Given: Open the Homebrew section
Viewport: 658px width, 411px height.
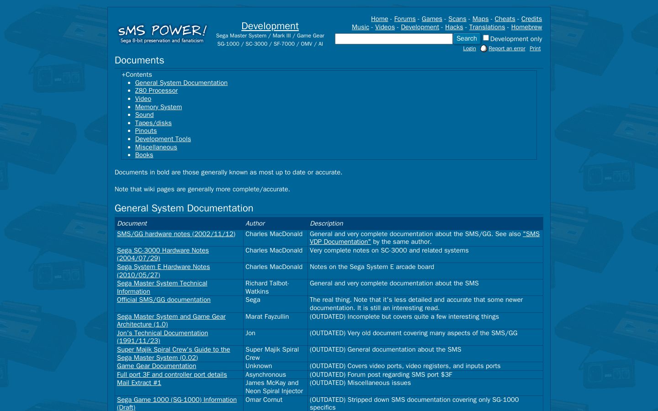Looking at the screenshot, I should (526, 27).
